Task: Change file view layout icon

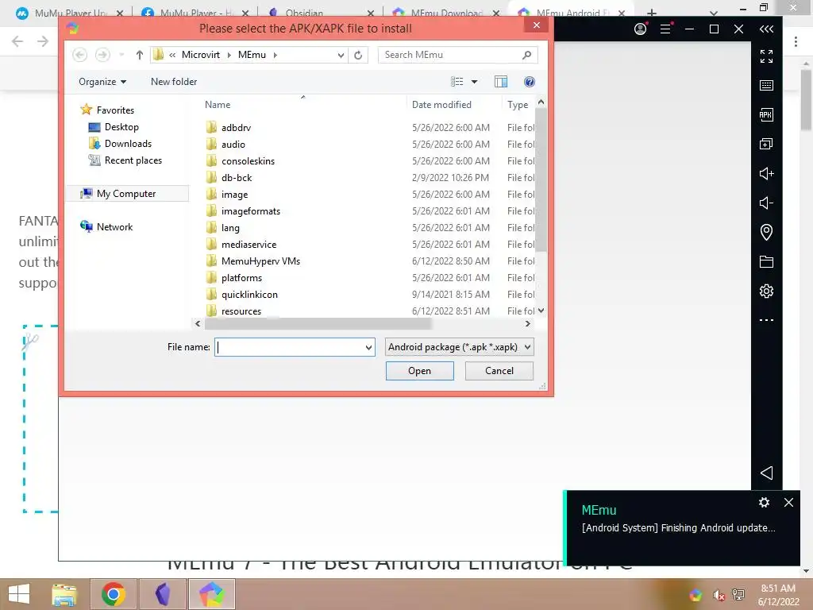Action: (457, 82)
